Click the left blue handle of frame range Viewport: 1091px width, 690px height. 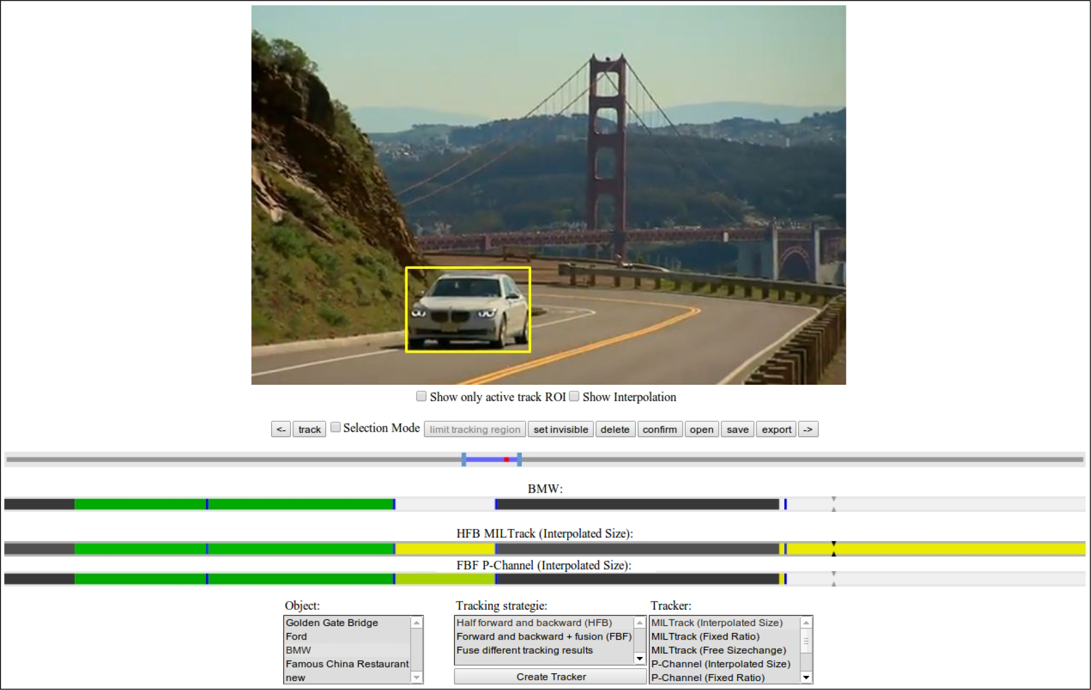pyautogui.click(x=463, y=460)
